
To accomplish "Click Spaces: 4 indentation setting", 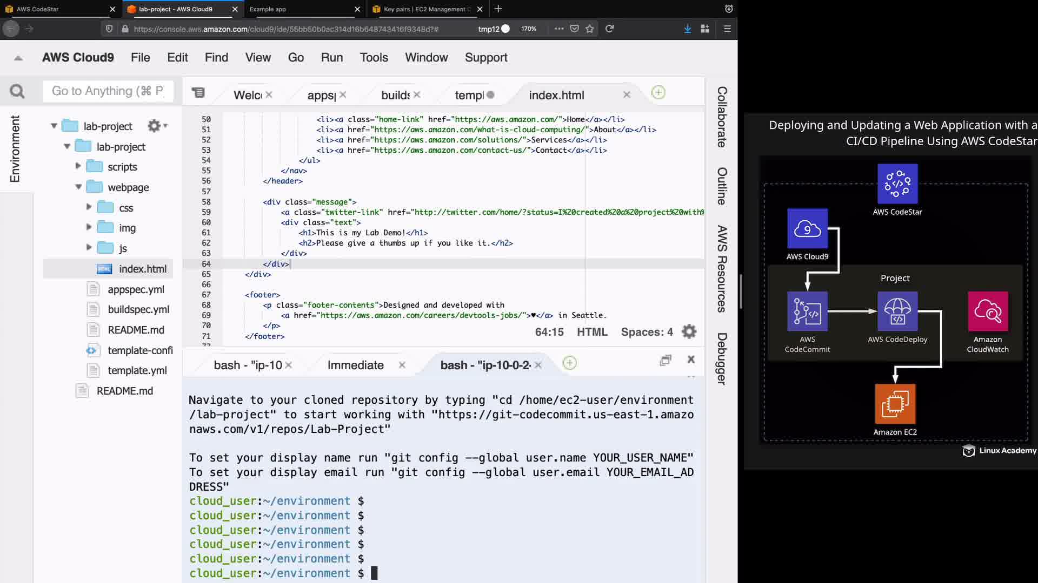I will (x=647, y=332).
